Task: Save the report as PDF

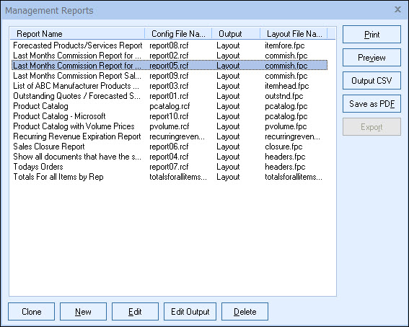Action: pos(371,104)
